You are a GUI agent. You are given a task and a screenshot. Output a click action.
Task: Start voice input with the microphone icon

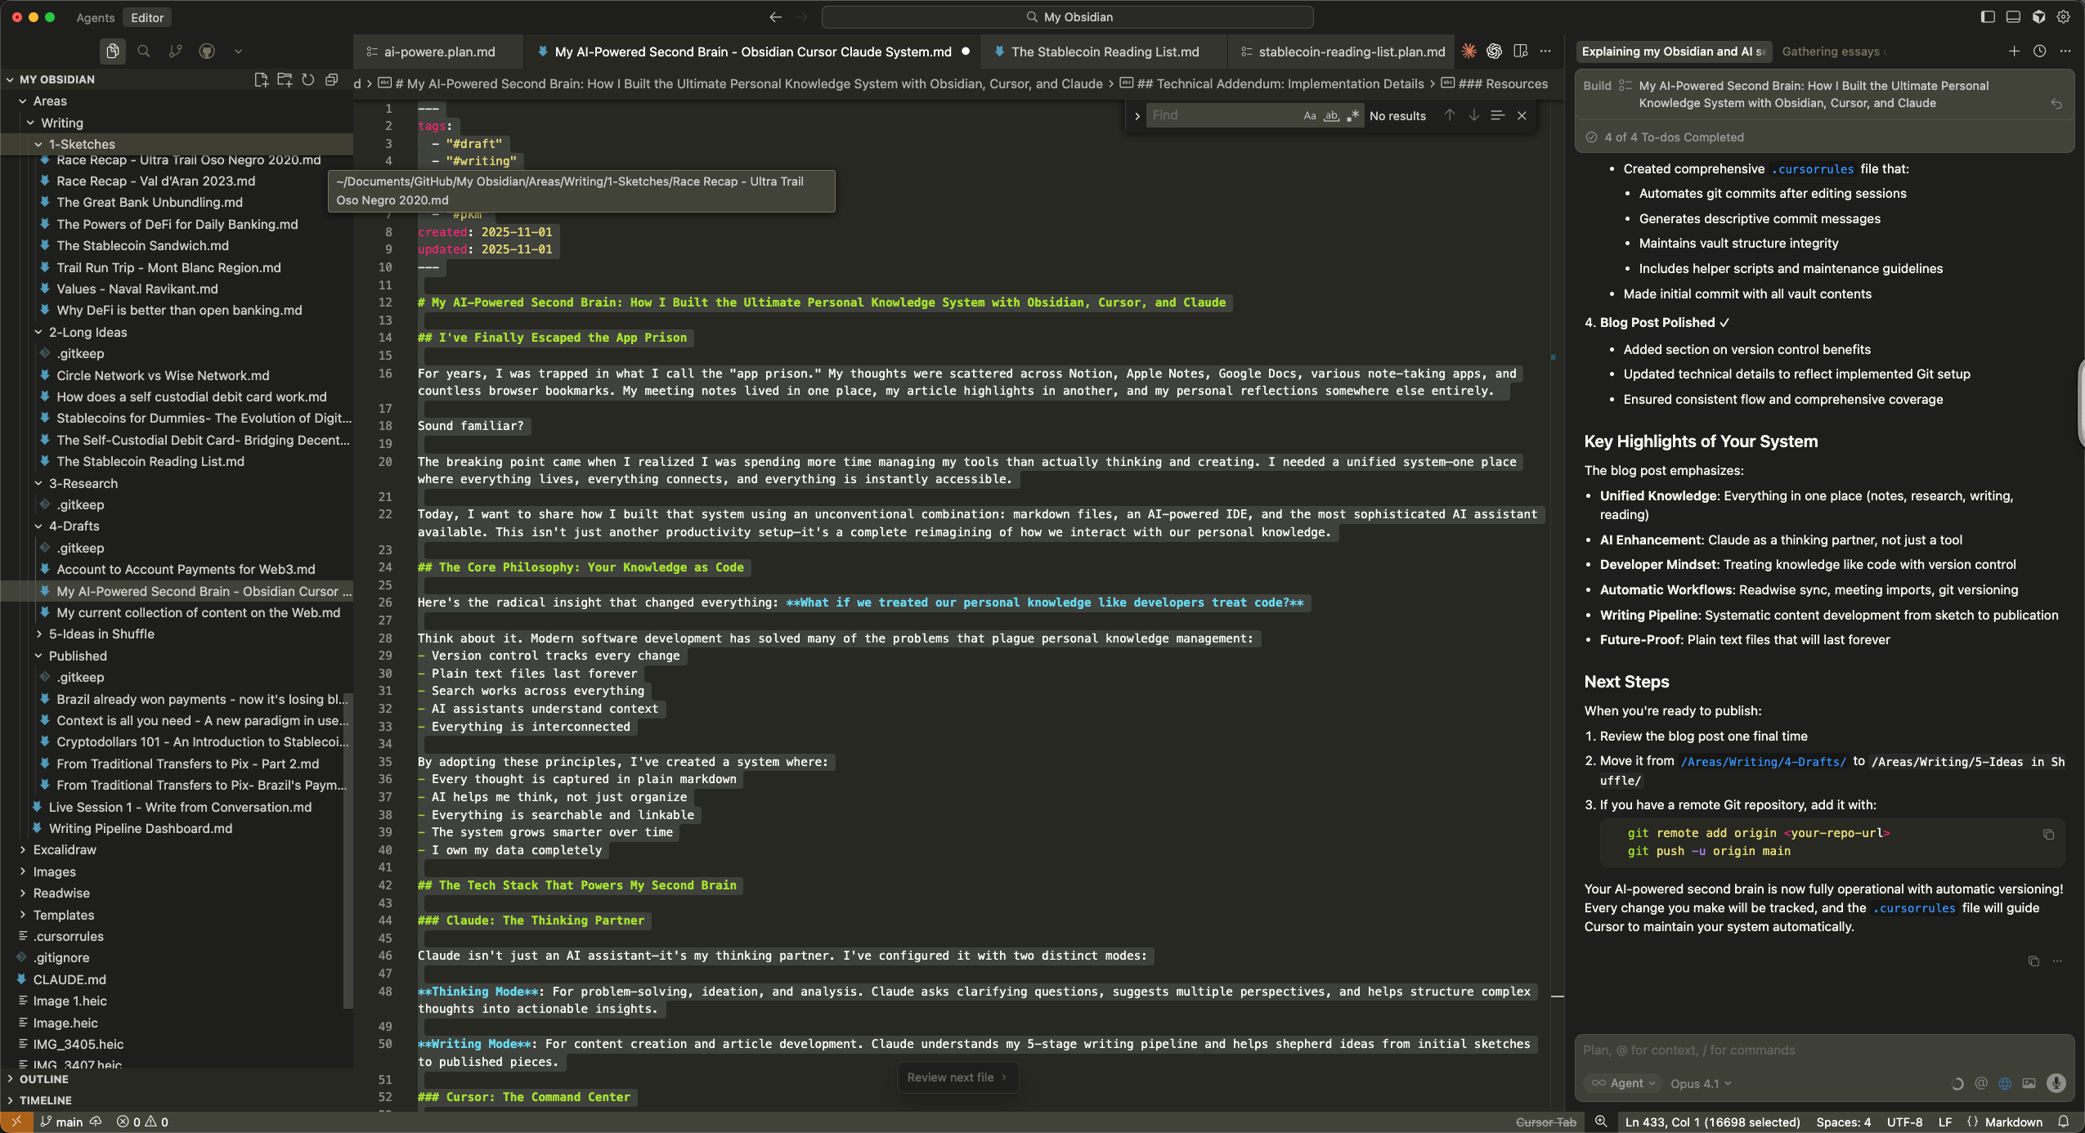[x=2056, y=1083]
